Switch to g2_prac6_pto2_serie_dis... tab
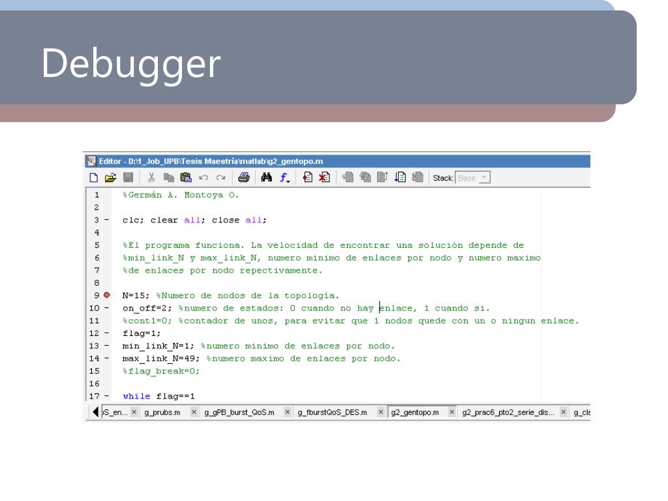The width and height of the screenshot is (668, 501). click(x=508, y=412)
